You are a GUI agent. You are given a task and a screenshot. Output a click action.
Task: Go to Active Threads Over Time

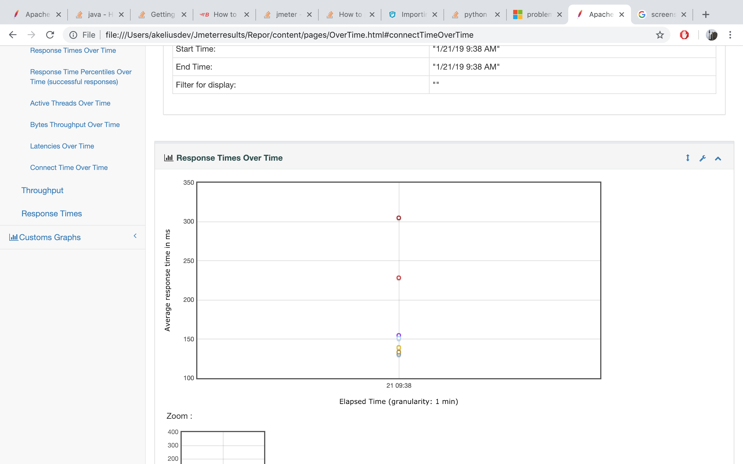coord(70,103)
